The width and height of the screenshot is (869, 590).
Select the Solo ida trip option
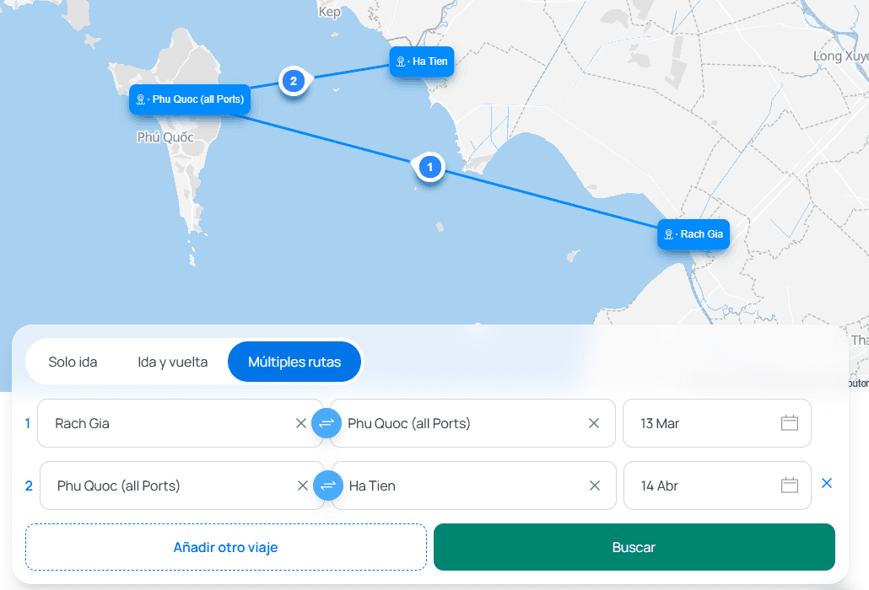click(x=73, y=362)
